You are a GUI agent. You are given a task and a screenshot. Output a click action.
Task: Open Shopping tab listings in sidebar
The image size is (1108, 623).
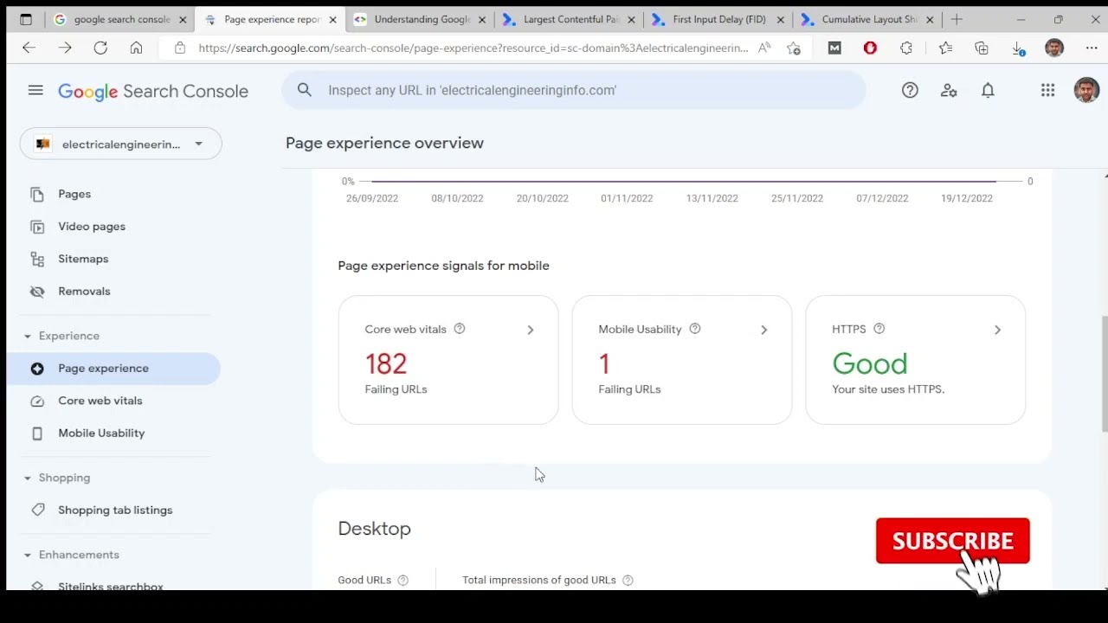click(x=115, y=511)
